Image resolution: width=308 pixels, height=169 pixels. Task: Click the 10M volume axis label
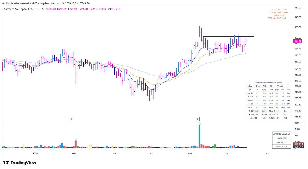click(296, 123)
